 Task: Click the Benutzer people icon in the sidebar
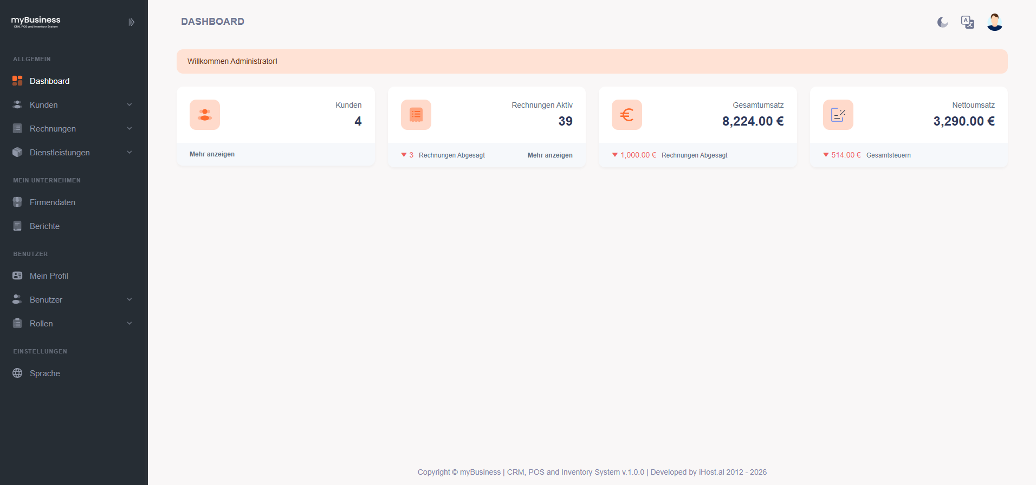coord(17,299)
